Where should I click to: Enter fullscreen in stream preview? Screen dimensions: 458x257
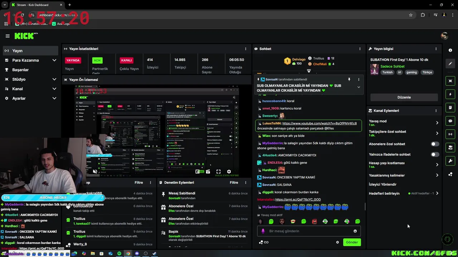pos(218,172)
